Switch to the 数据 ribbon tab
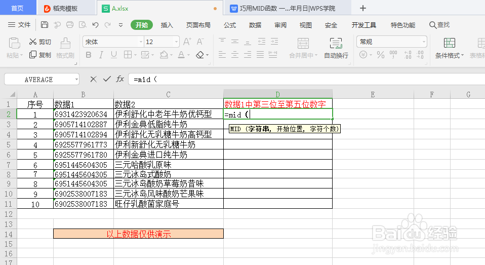Screen dimensions: 485x265 pos(255,25)
